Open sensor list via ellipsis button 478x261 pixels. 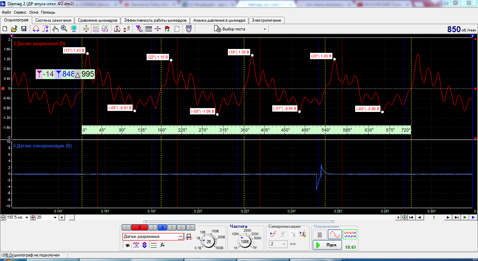coord(181,237)
